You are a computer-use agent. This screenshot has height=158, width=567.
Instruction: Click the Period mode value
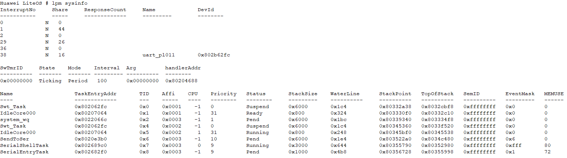pos(78,81)
